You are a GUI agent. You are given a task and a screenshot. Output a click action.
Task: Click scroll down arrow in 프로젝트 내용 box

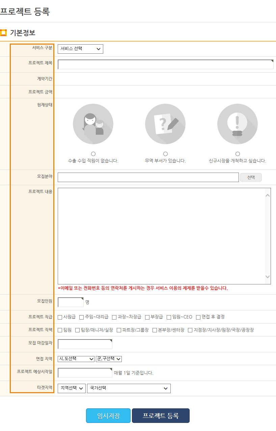pos(268,277)
